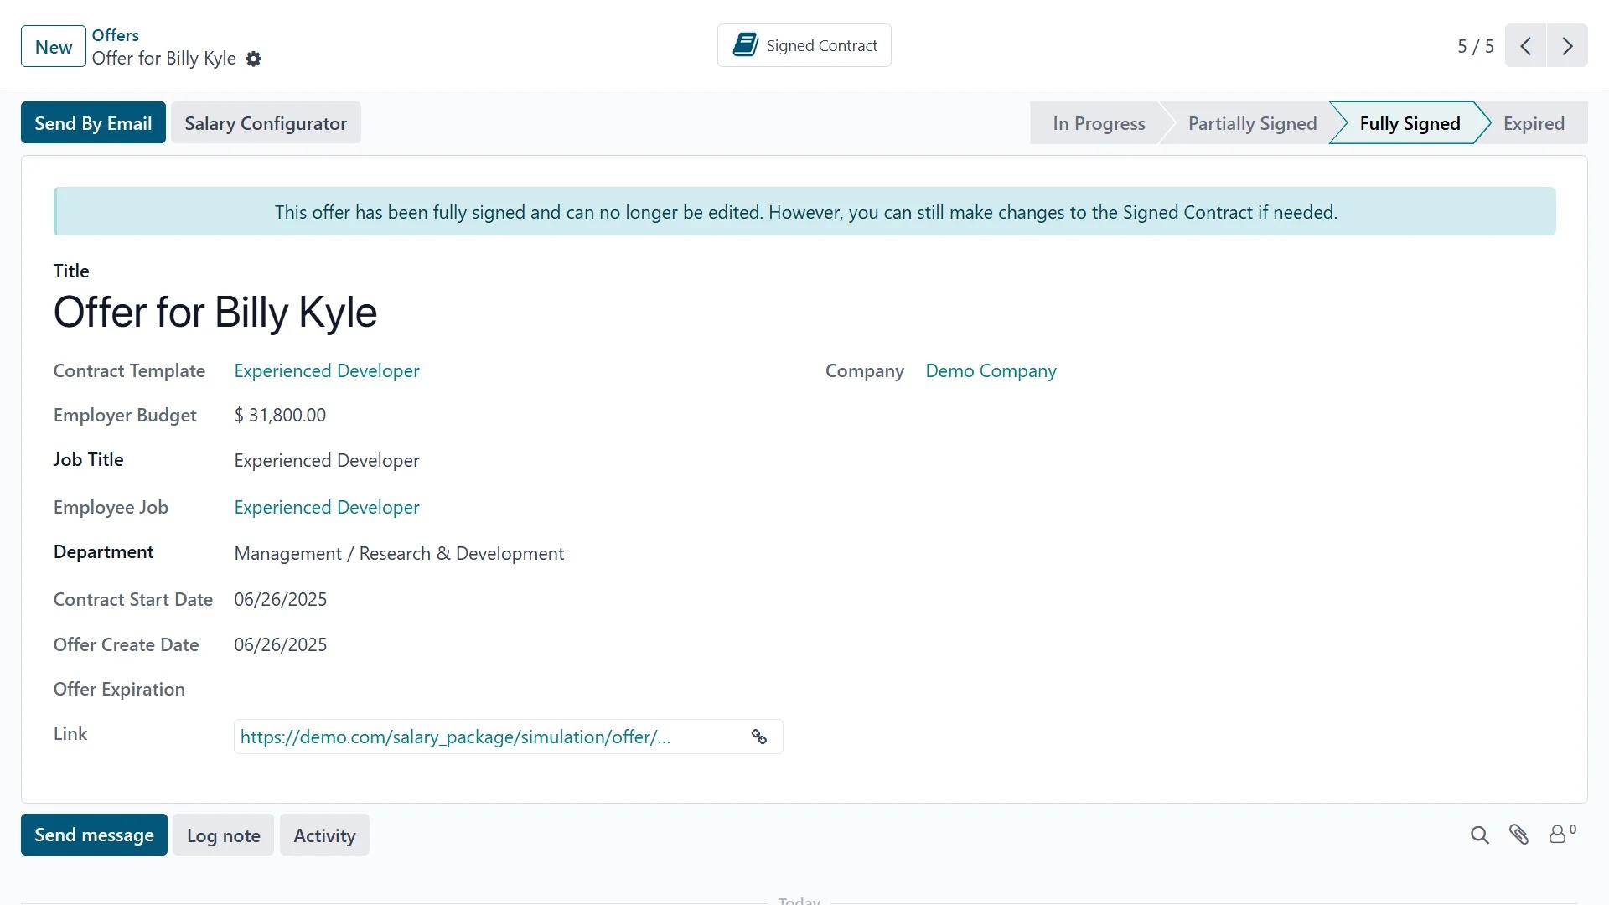Click the copy link icon
1609x905 pixels.
pos(758,737)
